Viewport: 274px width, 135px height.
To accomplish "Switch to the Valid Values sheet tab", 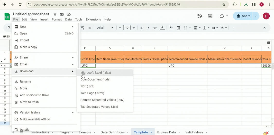I will [x=194, y=132].
